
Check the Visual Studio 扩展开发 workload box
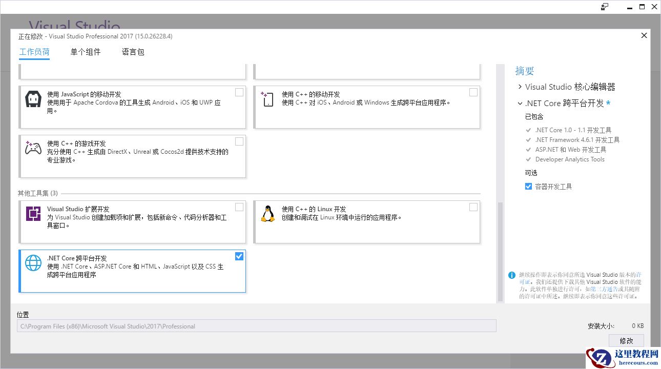239,207
